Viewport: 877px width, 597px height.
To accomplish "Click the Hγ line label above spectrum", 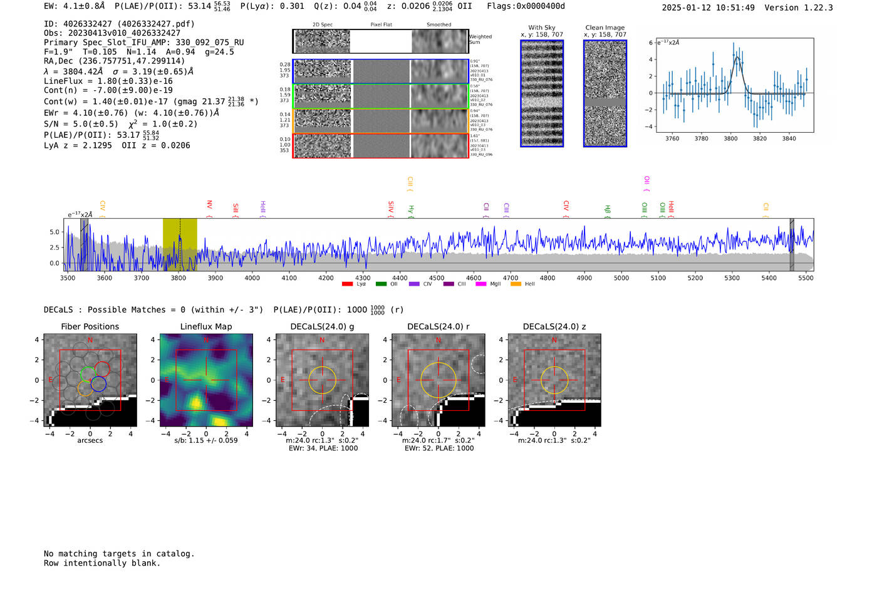I will pos(411,211).
